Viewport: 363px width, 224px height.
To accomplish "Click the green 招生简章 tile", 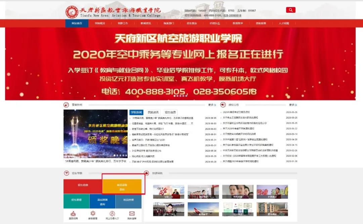I will coord(76,201).
